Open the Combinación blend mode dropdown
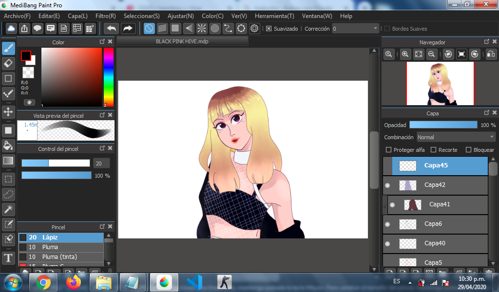Screen dimensions: 499x292 [x=456, y=137]
